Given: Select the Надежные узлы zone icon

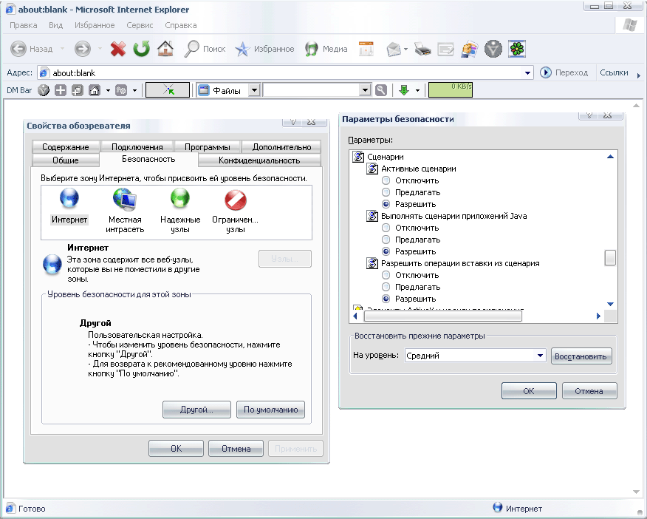Looking at the screenshot, I should [180, 200].
